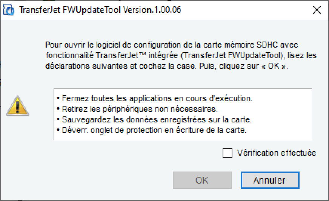Screen dimensions: 329x201
Task: Select the Déverr. onglet de protection line
Action: 152,130
